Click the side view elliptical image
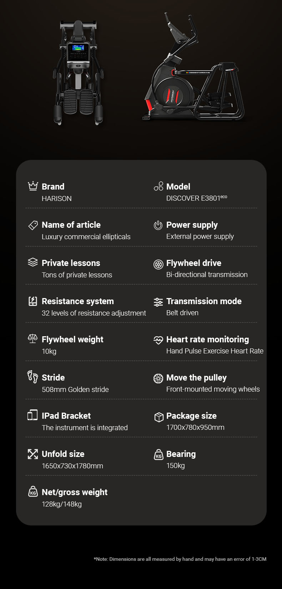Image resolution: width=282 pixels, height=589 pixels. point(195,71)
